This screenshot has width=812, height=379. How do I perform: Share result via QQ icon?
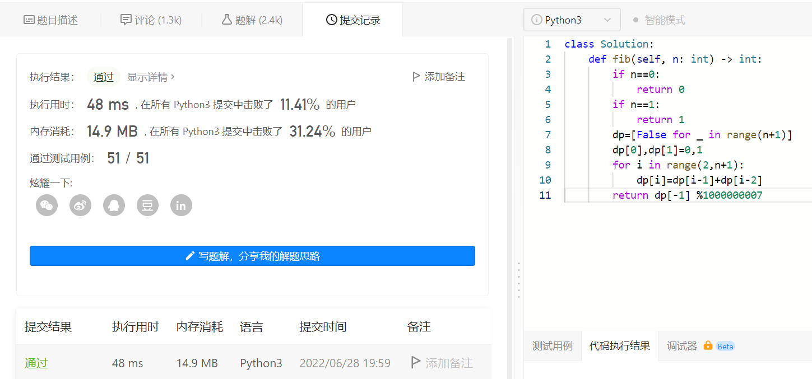114,205
